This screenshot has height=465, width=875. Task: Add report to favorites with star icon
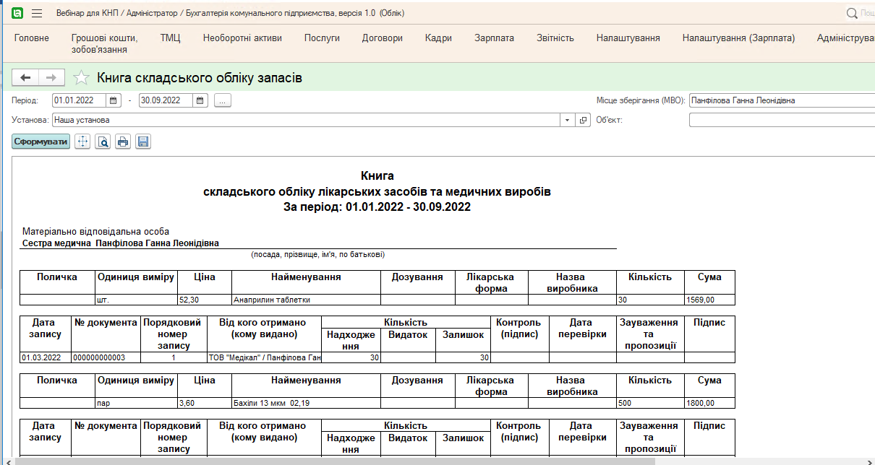82,78
